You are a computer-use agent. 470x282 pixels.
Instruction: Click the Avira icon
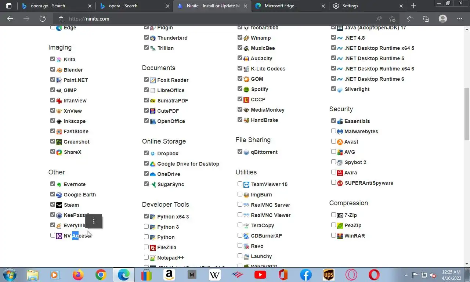click(x=340, y=173)
